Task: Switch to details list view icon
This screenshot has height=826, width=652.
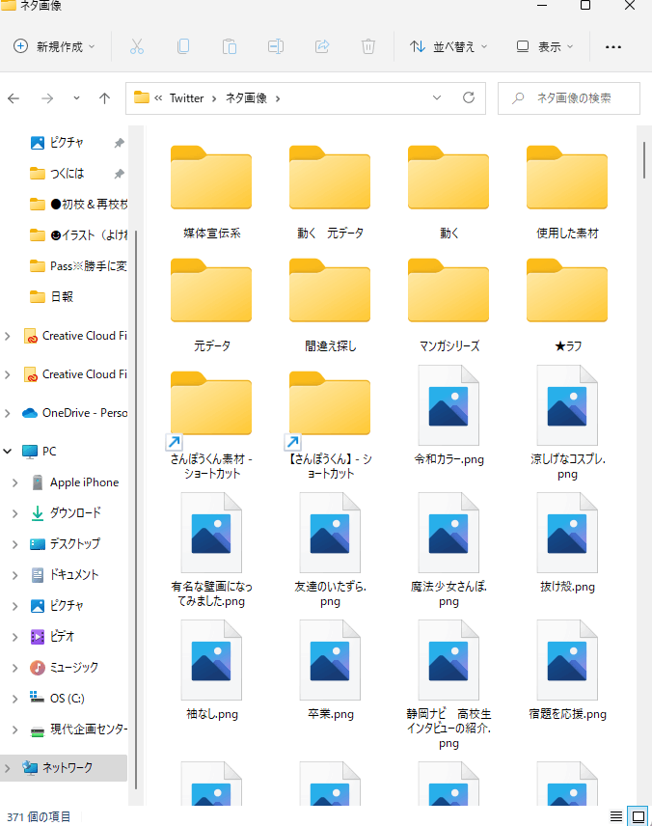Action: 615,816
